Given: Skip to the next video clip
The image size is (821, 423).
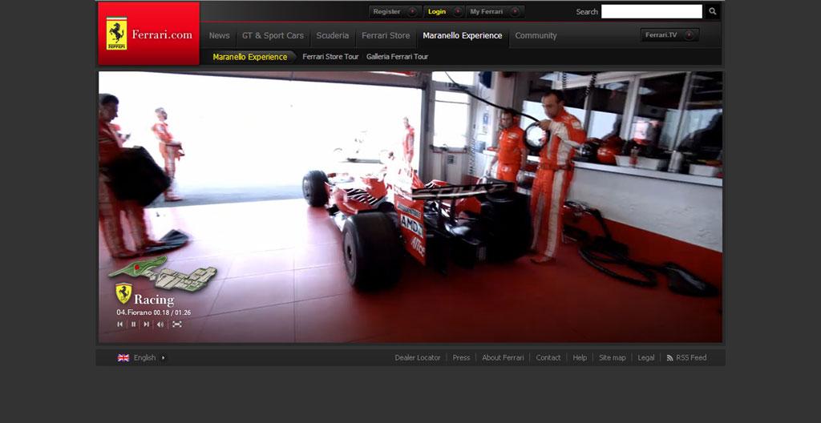Looking at the screenshot, I should coord(146,324).
